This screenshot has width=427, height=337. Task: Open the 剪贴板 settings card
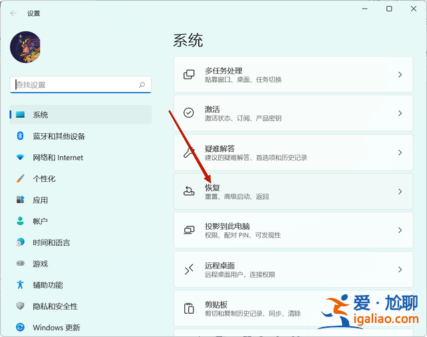click(x=294, y=308)
